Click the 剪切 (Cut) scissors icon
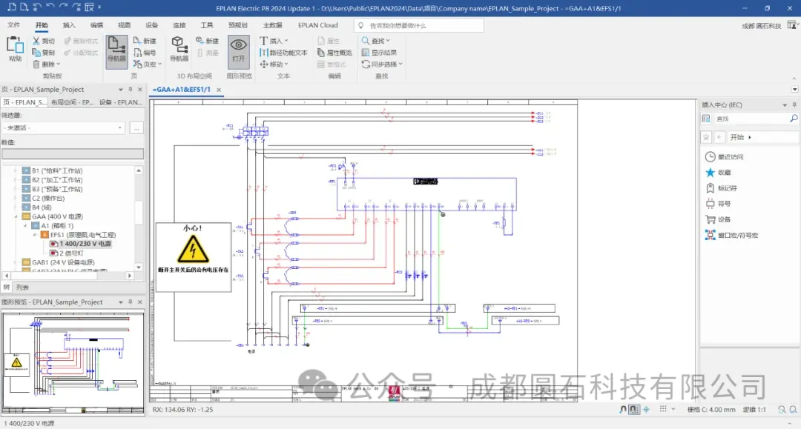The height and width of the screenshot is (429, 801). 36,41
